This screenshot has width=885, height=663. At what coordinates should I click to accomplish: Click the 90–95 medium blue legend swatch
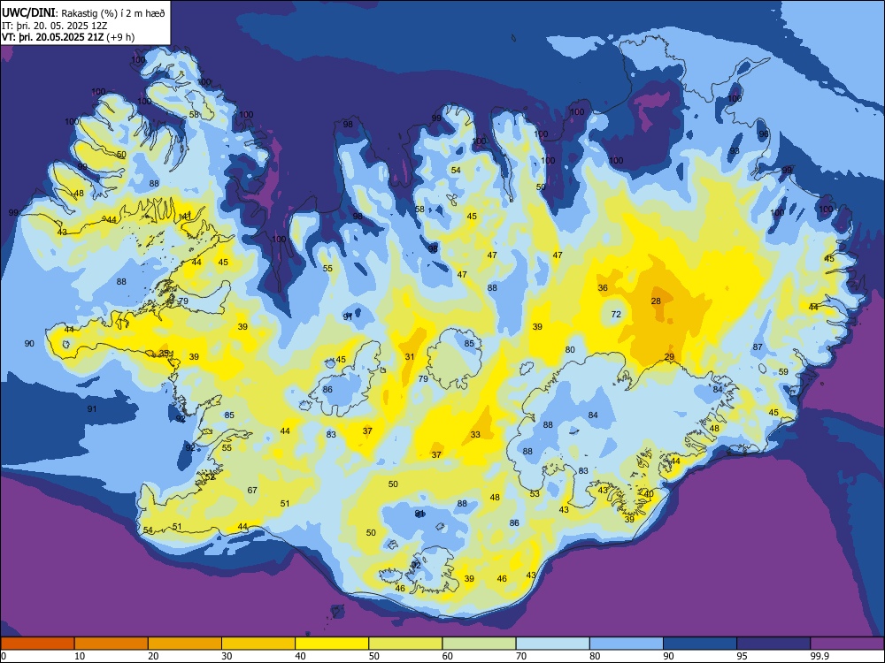700,644
